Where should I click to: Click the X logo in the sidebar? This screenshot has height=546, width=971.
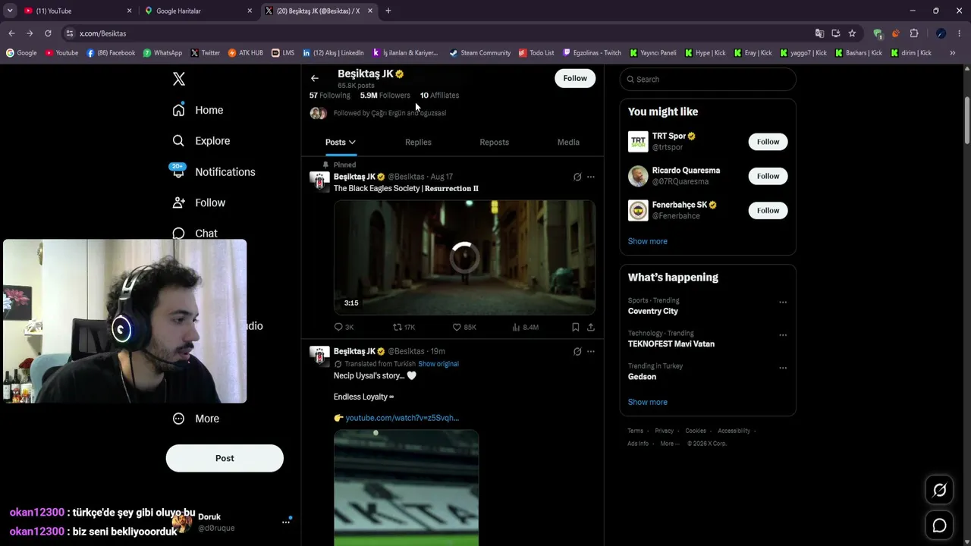point(179,79)
